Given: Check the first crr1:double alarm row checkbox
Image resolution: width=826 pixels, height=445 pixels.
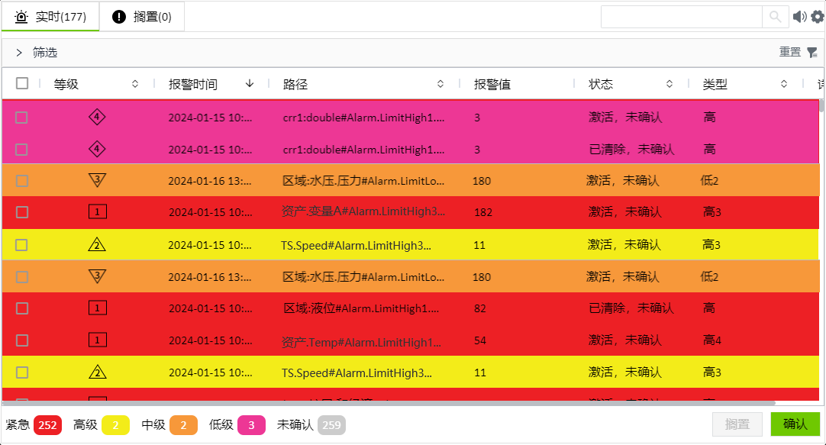Looking at the screenshot, I should tap(22, 118).
